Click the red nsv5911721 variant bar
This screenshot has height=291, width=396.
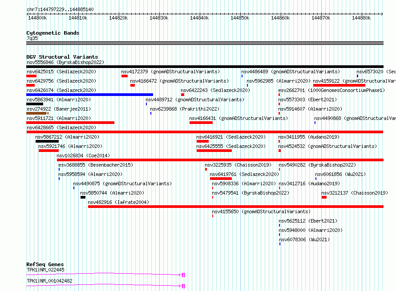(x=70, y=123)
